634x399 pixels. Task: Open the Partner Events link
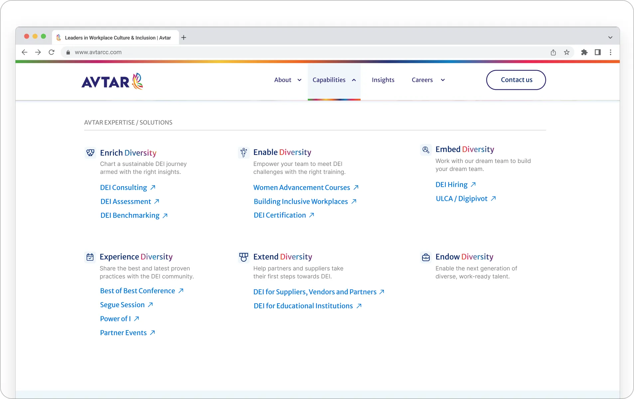tap(123, 332)
